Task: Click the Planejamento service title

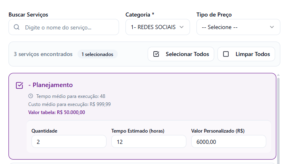Action: (x=50, y=85)
